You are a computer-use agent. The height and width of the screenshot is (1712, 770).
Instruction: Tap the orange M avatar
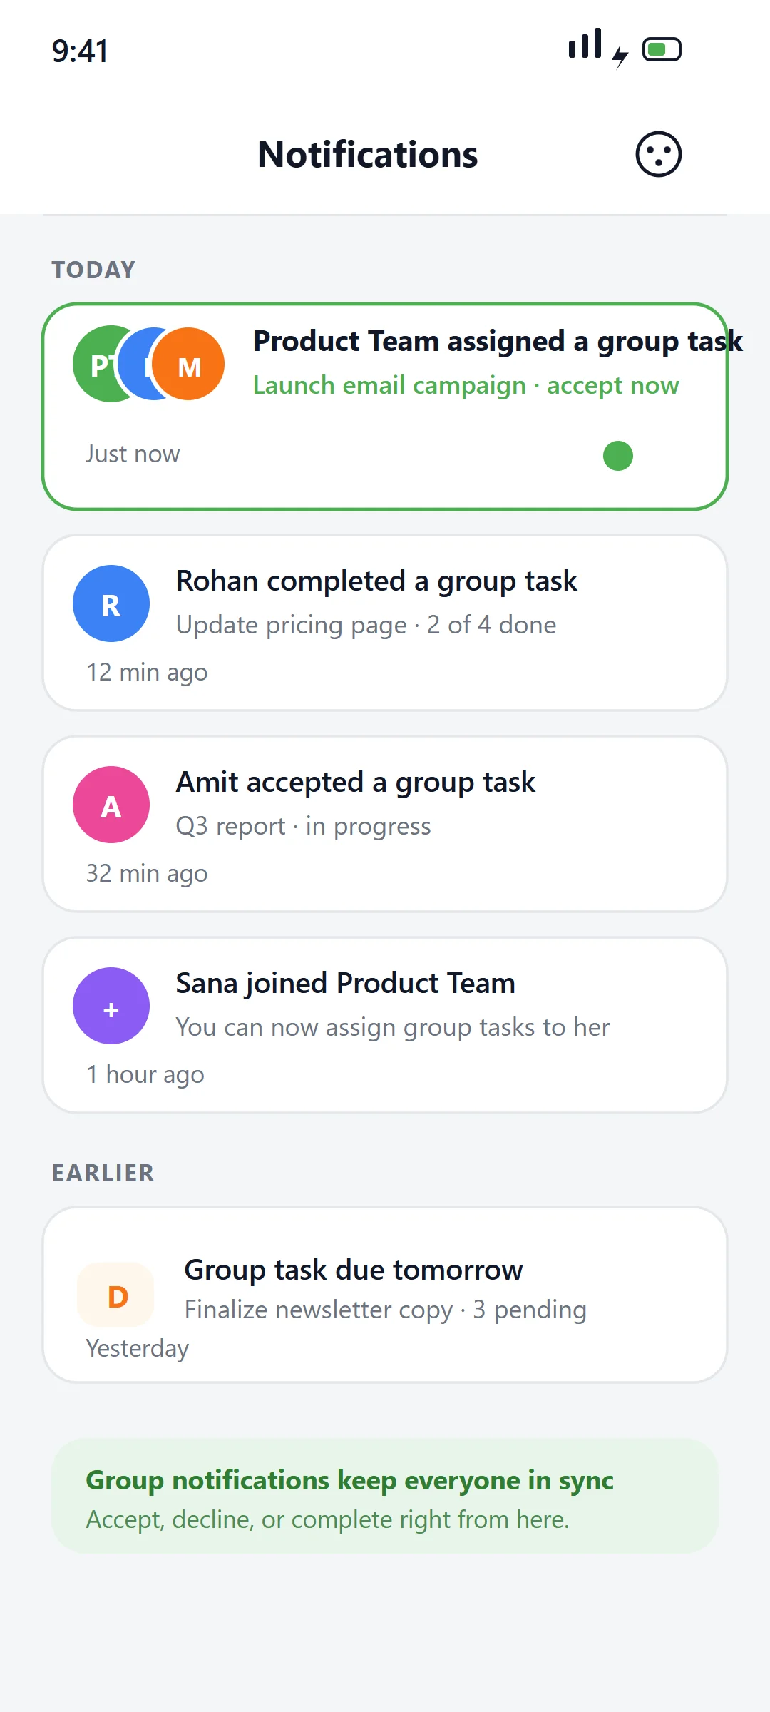[189, 364]
